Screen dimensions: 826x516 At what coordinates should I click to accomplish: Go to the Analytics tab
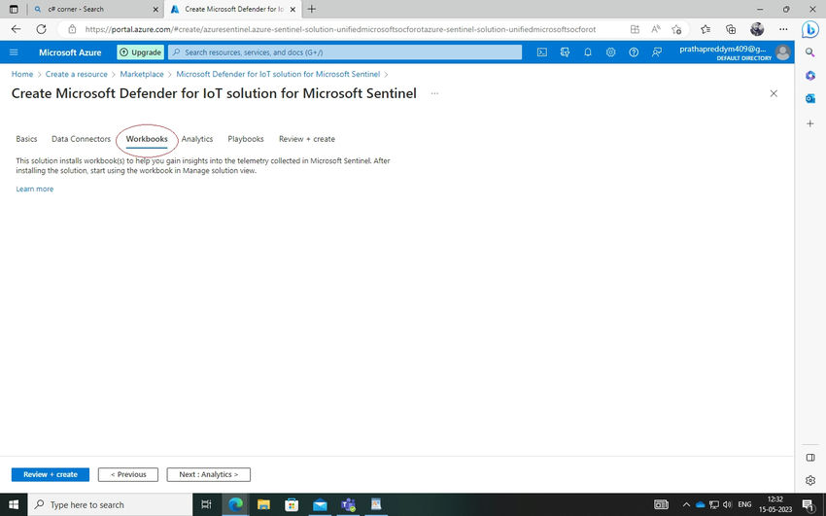coord(197,139)
